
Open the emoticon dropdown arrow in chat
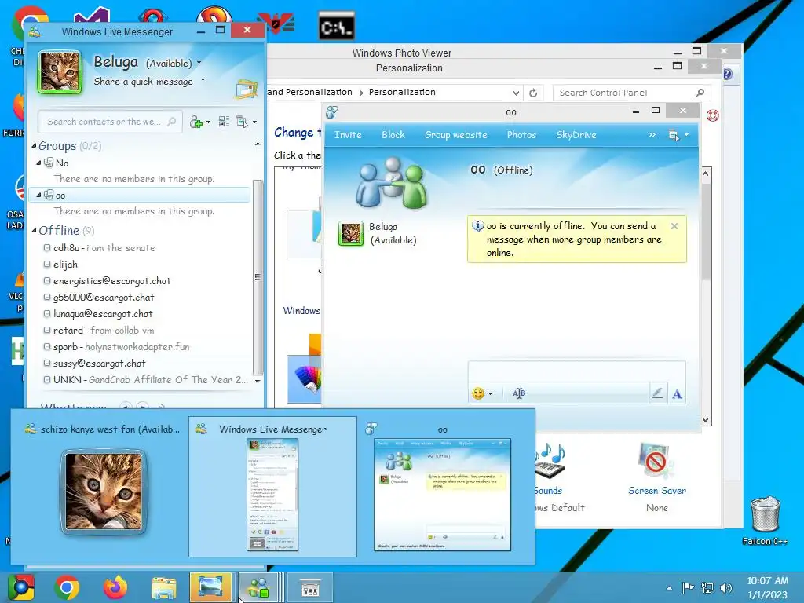tap(490, 394)
